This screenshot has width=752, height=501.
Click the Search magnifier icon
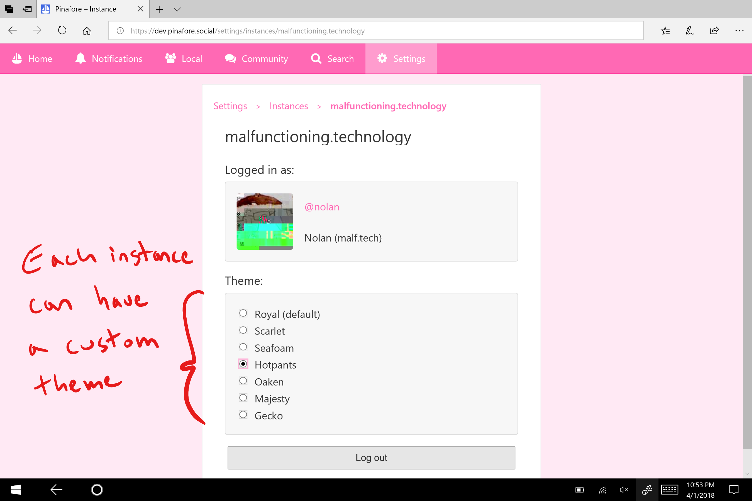coord(316,58)
